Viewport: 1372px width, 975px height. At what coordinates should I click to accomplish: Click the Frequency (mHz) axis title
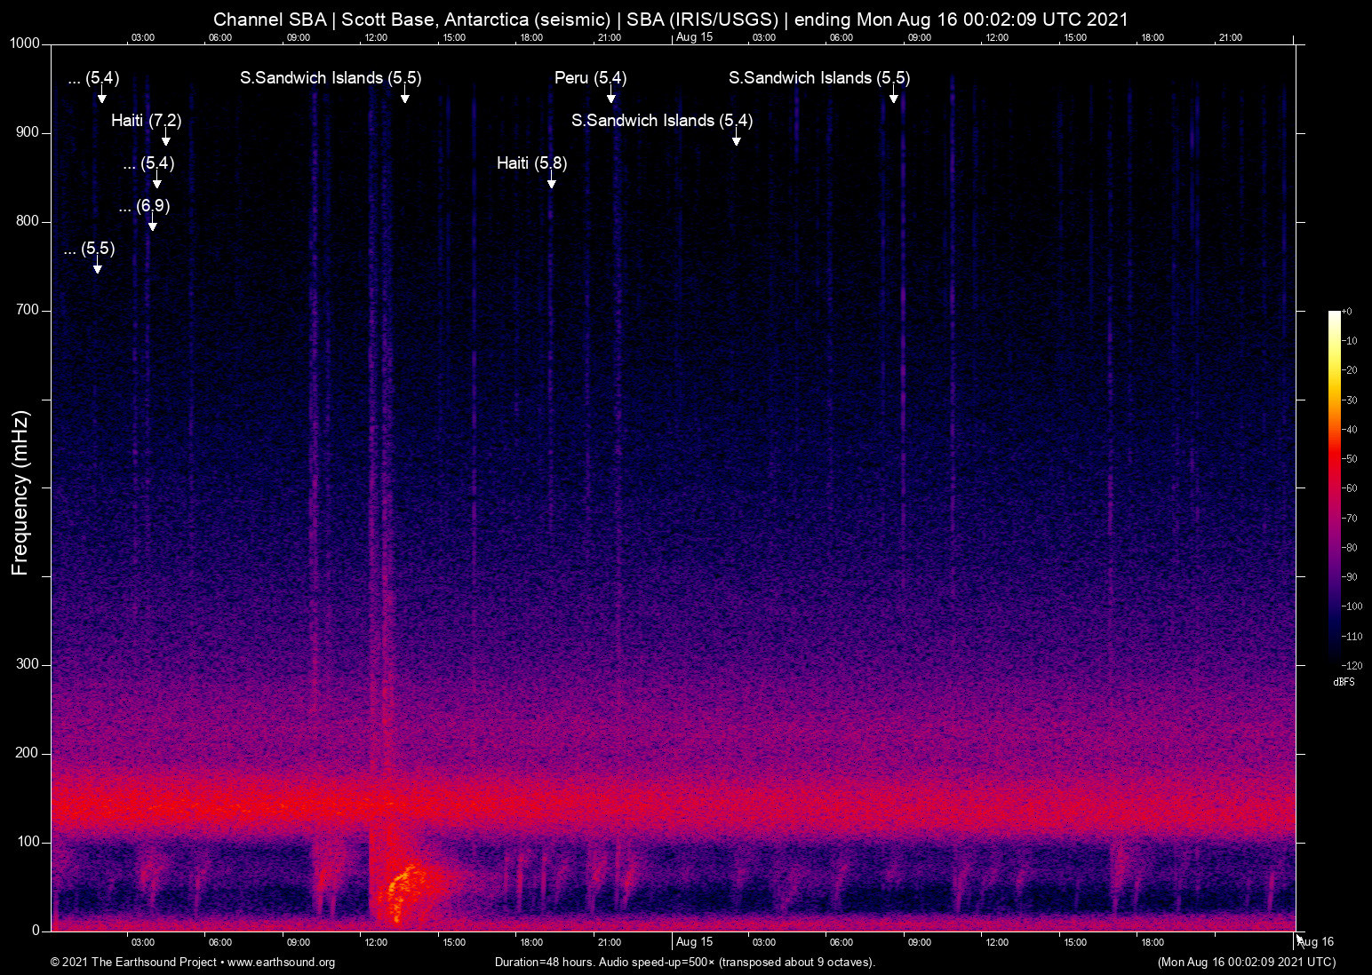pyautogui.click(x=20, y=493)
